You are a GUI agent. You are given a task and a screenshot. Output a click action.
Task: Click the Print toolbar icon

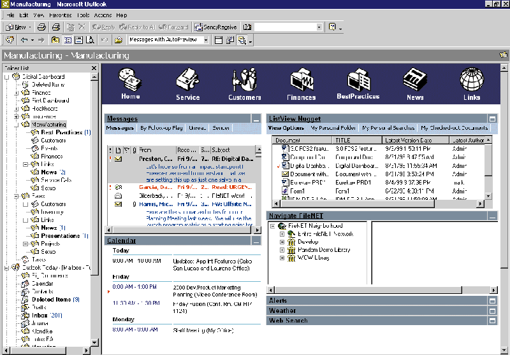[41, 27]
